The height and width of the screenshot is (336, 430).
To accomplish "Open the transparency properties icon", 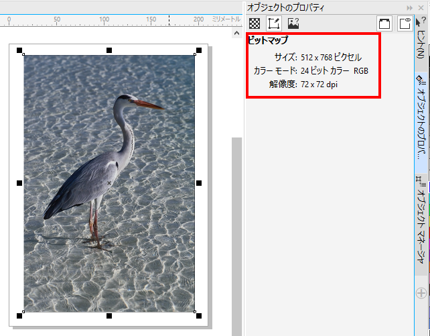I will coord(255,23).
